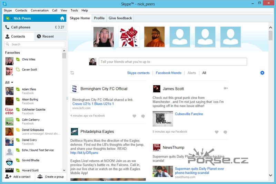Open the Conversation menu
The height and width of the screenshot is (184, 276).
click(x=40, y=10)
